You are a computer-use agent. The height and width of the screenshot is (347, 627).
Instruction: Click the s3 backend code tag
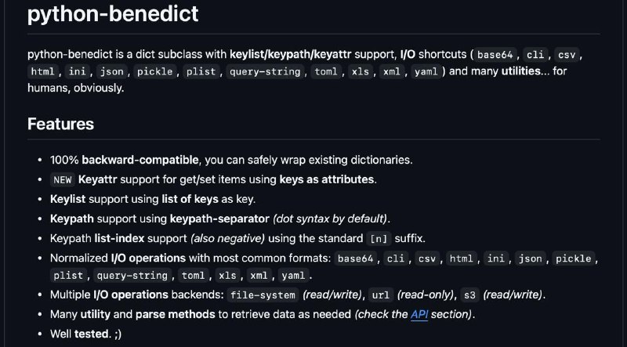(469, 295)
